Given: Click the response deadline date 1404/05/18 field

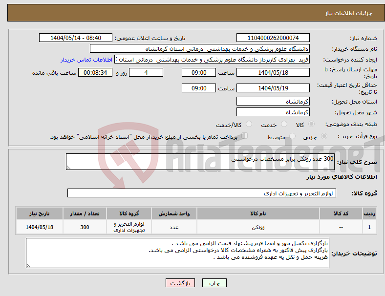Looking at the screenshot, I should tap(273, 72).
